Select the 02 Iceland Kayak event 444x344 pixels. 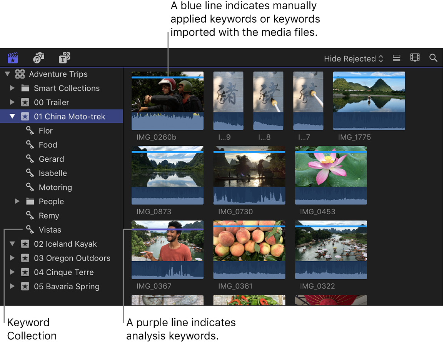click(65, 244)
